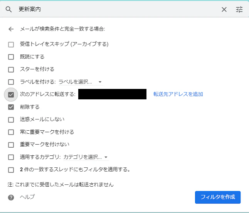Click the search magnifier icon
Image resolution: width=249 pixels, height=213 pixels.
point(8,9)
